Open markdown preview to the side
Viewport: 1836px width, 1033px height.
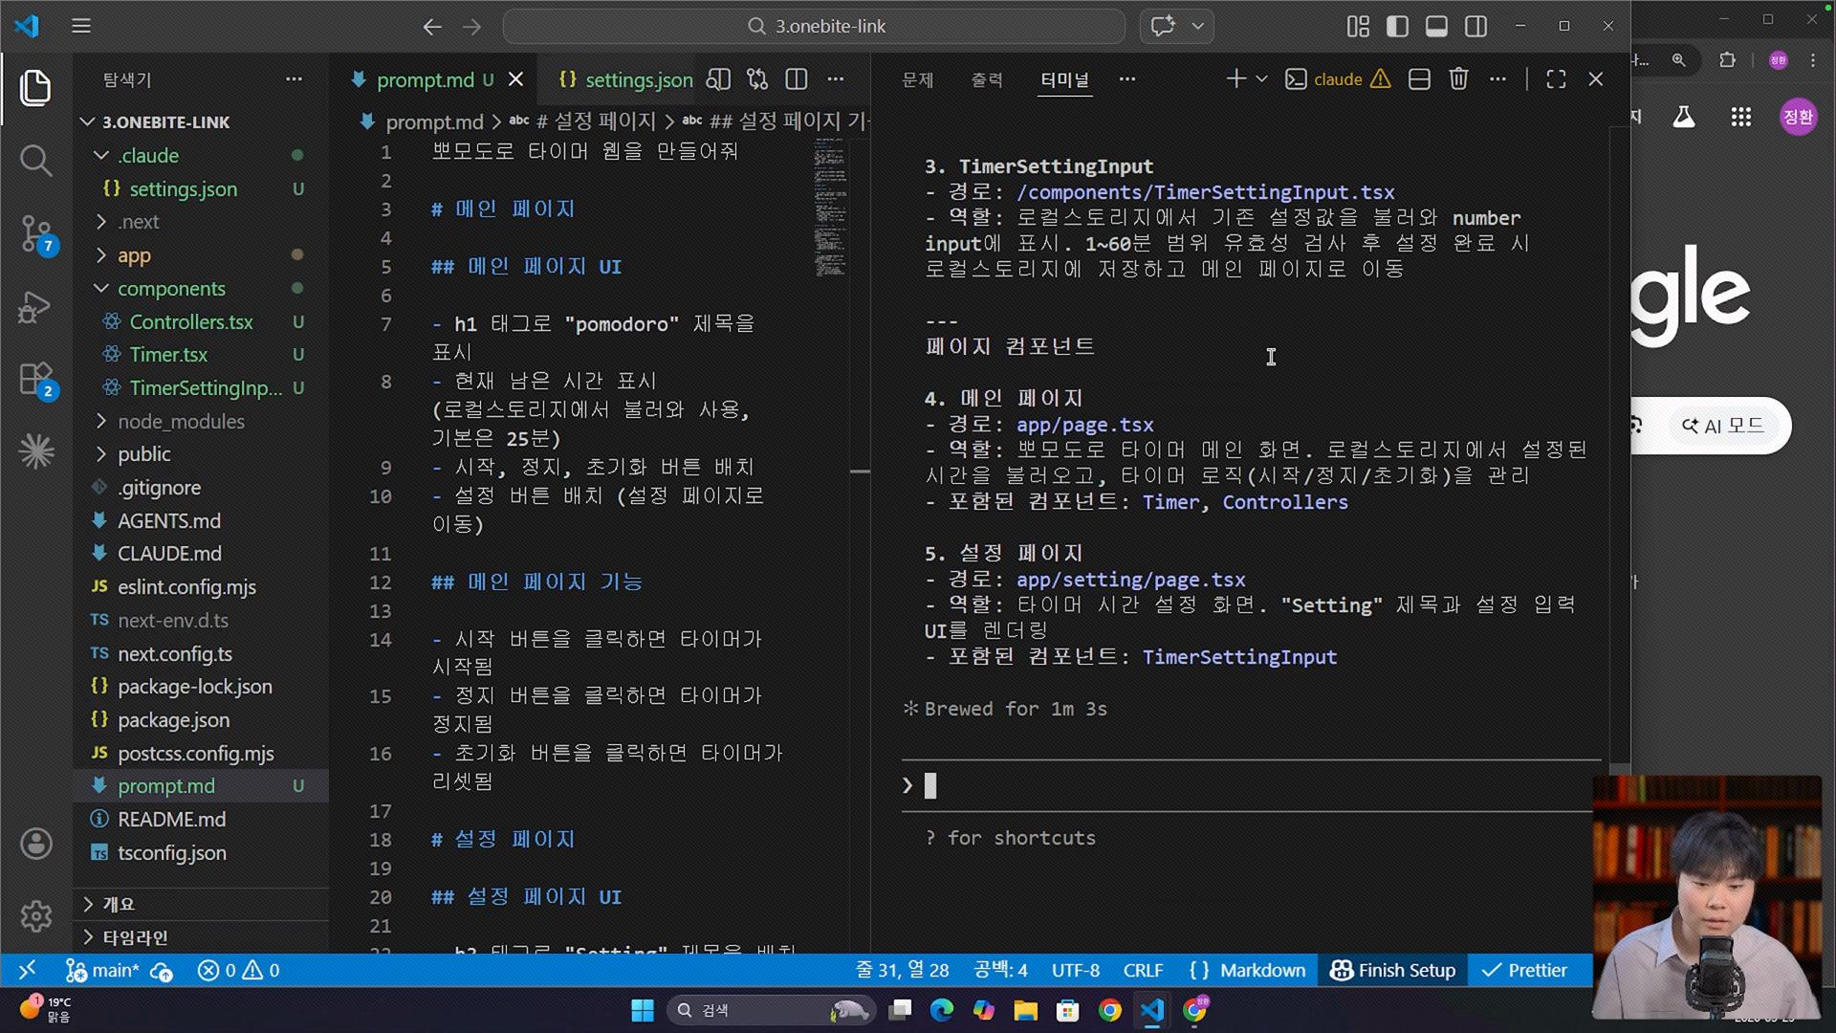click(718, 79)
